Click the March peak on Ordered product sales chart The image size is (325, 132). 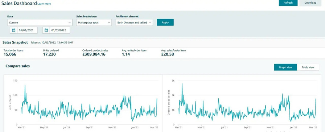pos(182,84)
